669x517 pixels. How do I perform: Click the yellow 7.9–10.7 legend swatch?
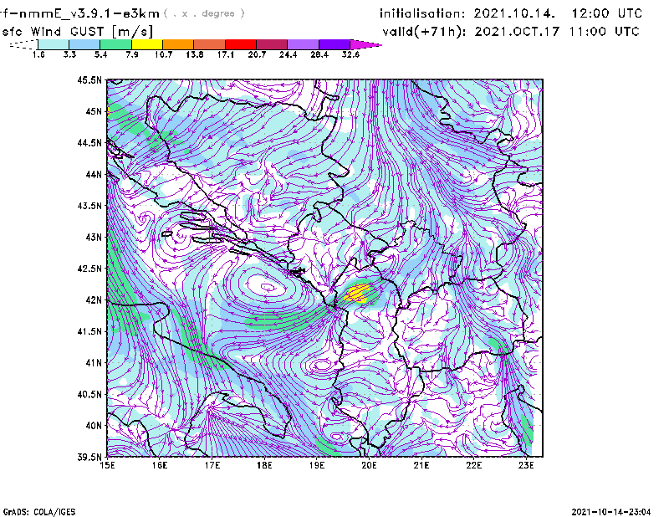coord(147,44)
